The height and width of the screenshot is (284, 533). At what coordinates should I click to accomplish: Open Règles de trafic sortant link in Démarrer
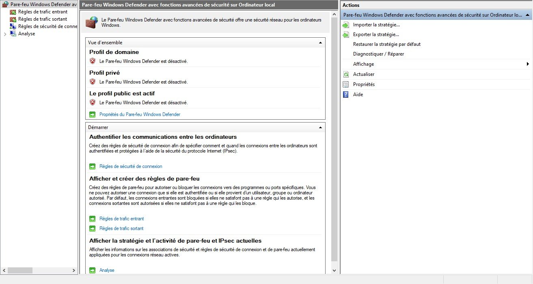pyautogui.click(x=121, y=228)
